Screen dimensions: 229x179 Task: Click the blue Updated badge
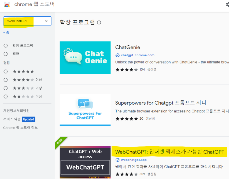(28, 119)
